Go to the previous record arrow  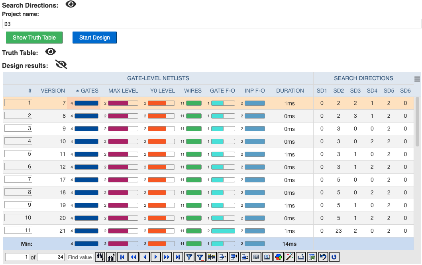(x=145, y=257)
